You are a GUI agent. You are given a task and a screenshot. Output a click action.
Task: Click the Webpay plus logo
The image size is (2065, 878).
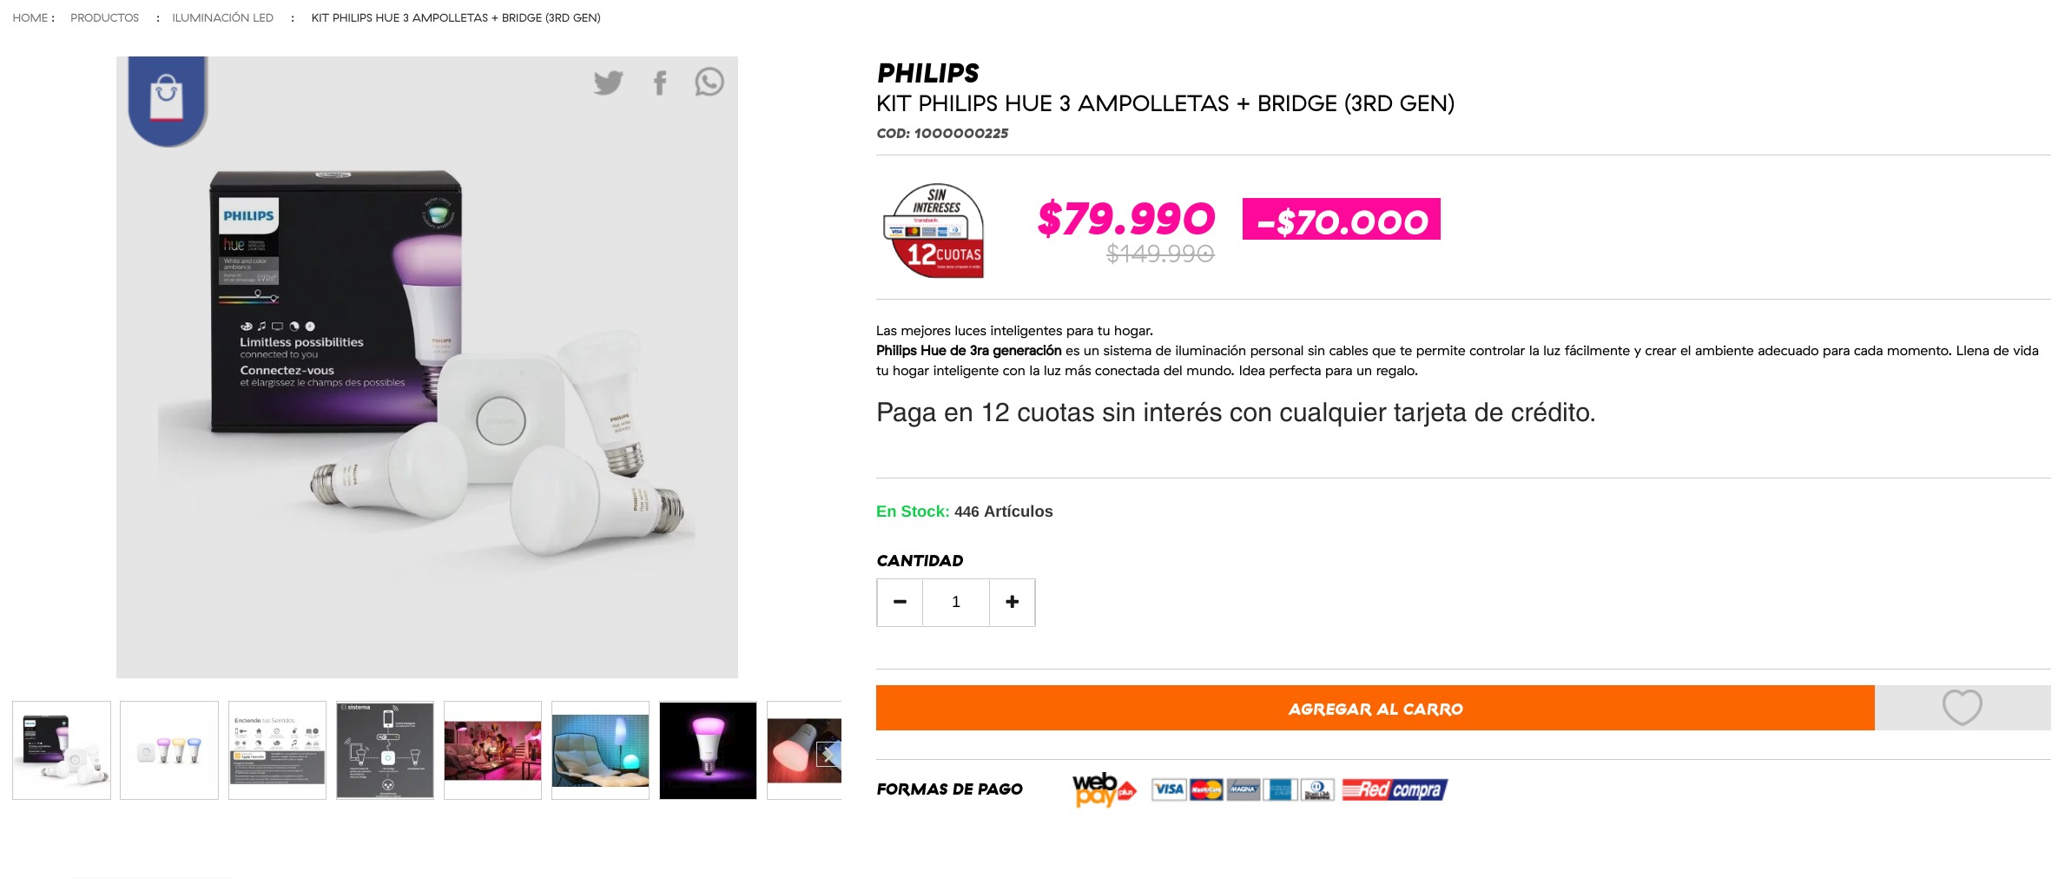[1103, 789]
